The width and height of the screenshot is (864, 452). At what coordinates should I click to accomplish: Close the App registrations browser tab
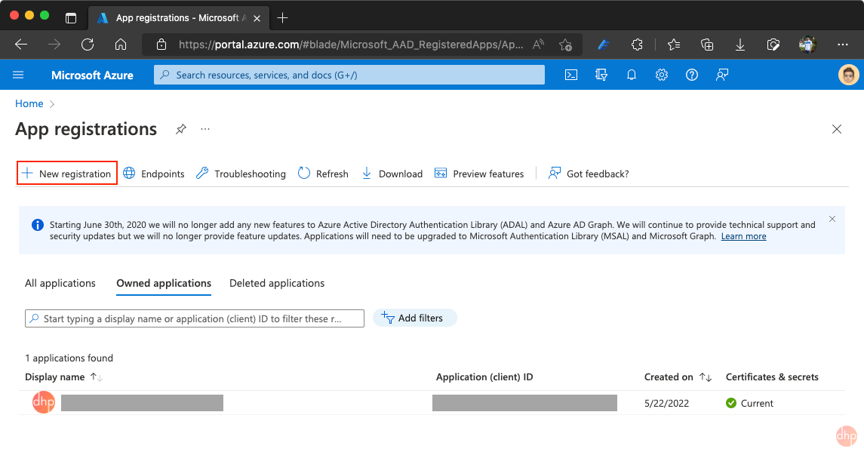pyautogui.click(x=257, y=18)
